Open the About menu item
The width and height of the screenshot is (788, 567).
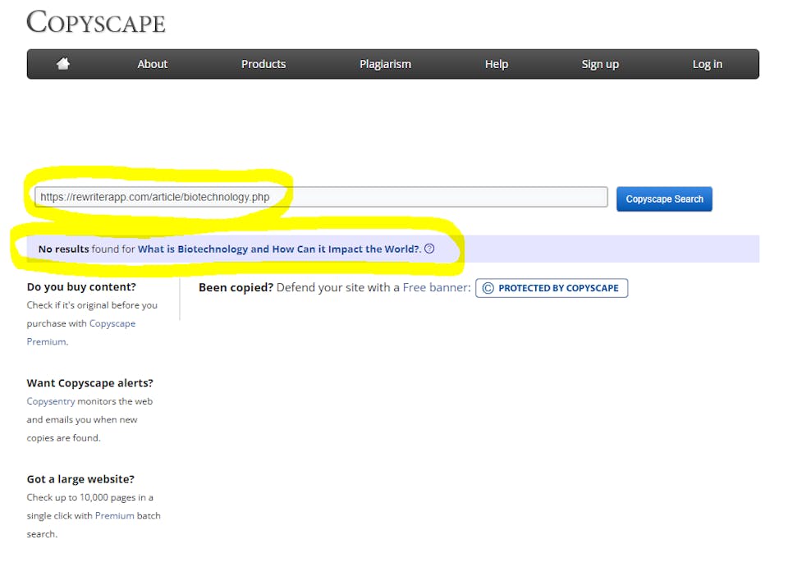pyautogui.click(x=152, y=64)
